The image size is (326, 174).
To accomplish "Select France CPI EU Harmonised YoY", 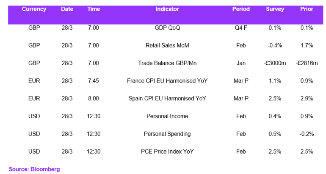I will [x=167, y=81].
